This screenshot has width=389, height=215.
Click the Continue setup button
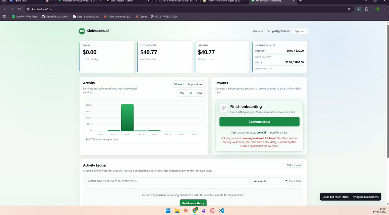(x=259, y=122)
